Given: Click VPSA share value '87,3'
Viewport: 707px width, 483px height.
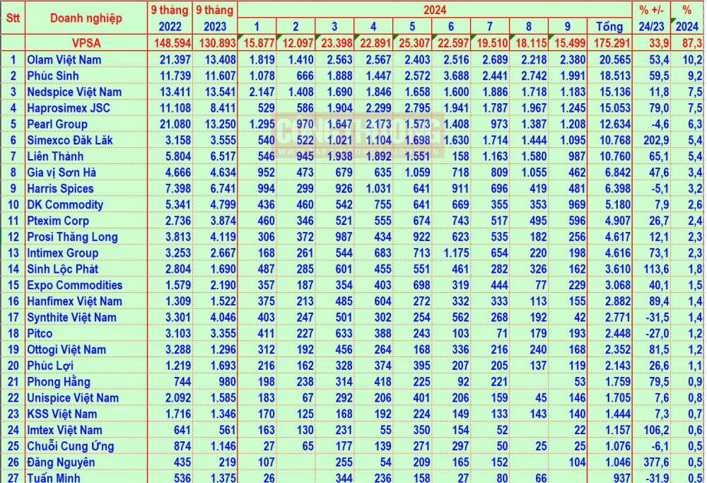Looking at the screenshot, I should coord(693,43).
